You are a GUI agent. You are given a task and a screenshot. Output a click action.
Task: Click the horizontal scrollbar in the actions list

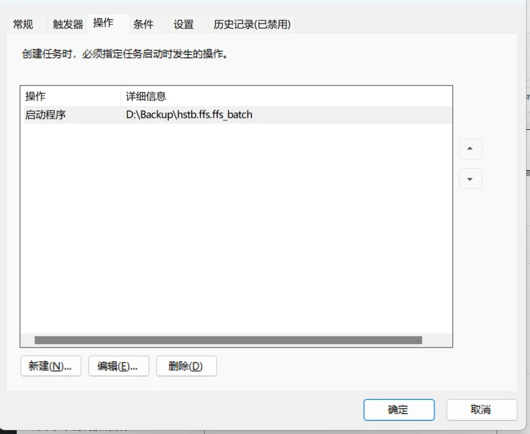point(228,340)
